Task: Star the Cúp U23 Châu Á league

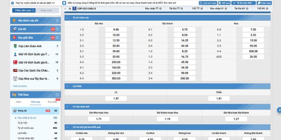Action: (70, 8)
